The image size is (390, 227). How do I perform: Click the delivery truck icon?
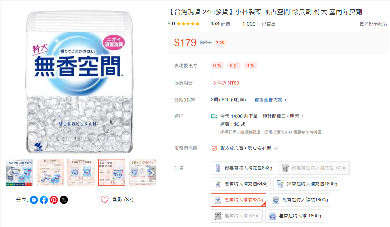pyautogui.click(x=214, y=116)
